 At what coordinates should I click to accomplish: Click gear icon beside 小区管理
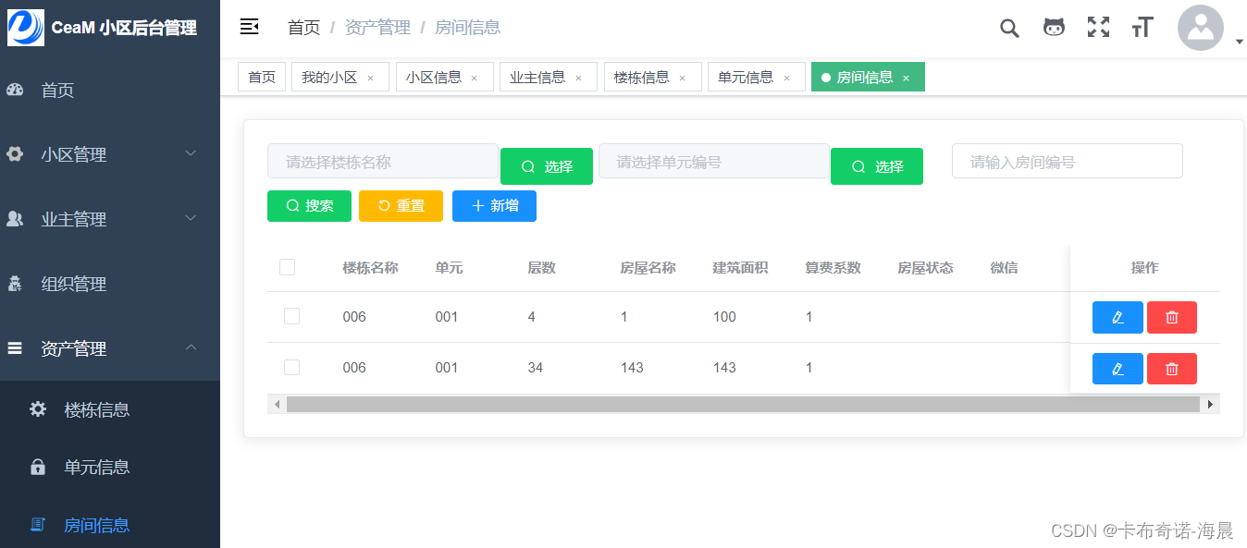[x=15, y=154]
